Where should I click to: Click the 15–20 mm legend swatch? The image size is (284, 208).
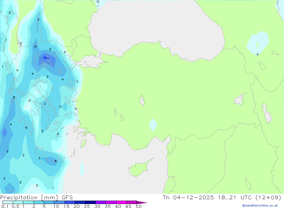70,202
